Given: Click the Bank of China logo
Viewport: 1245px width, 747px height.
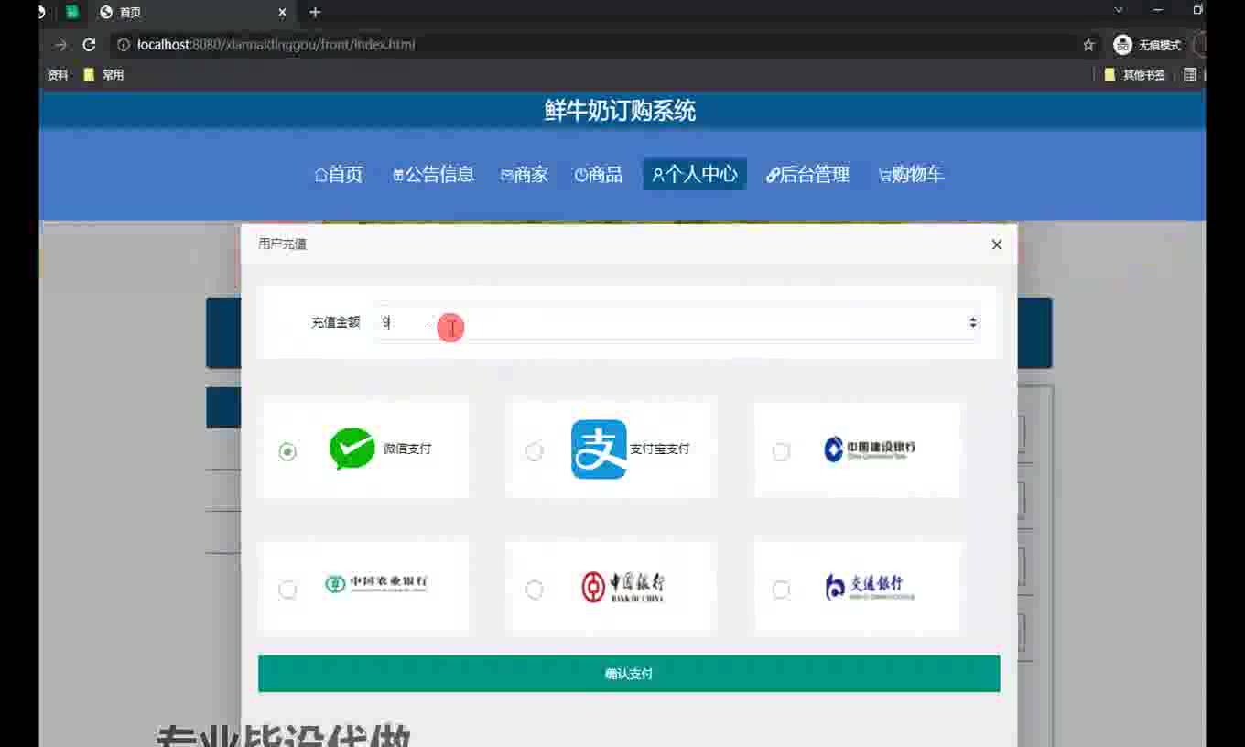Looking at the screenshot, I should pyautogui.click(x=622, y=586).
